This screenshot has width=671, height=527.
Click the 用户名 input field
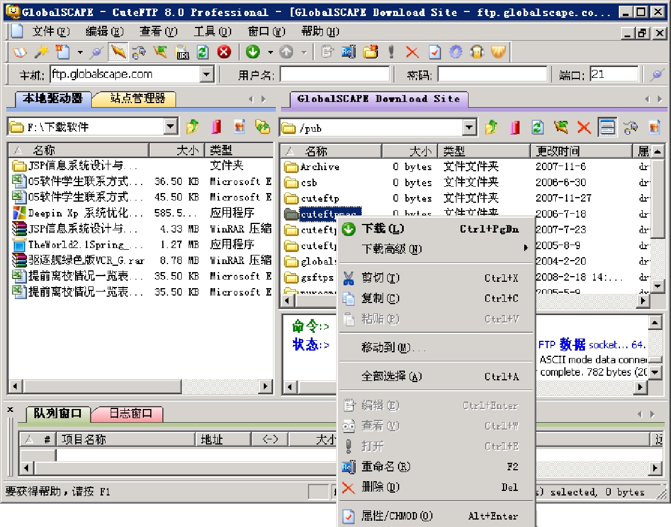(x=335, y=75)
